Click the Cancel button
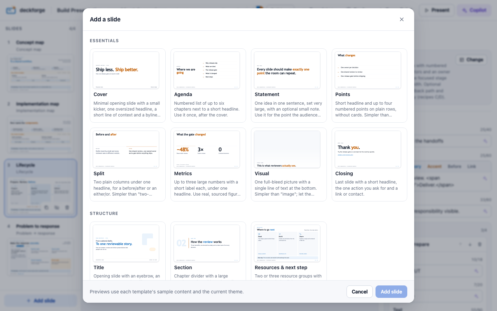 (x=359, y=292)
